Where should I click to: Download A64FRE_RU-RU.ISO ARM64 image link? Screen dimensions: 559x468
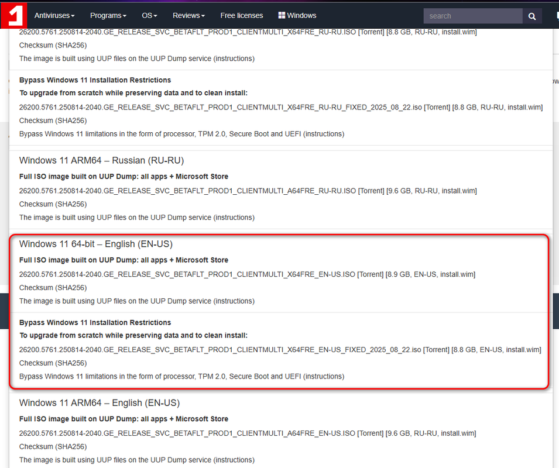(187, 191)
